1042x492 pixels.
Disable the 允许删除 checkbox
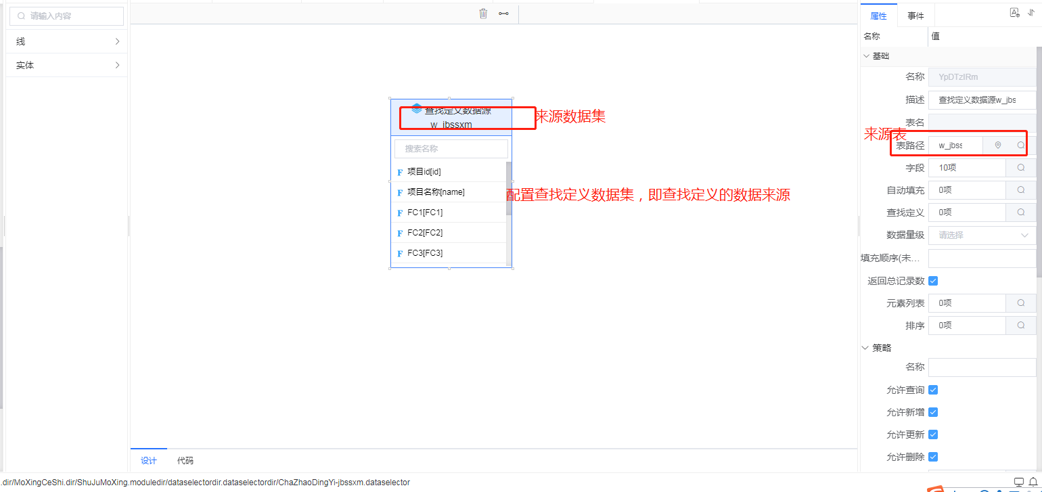point(933,457)
